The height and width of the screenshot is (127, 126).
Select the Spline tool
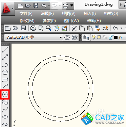pos(5,110)
